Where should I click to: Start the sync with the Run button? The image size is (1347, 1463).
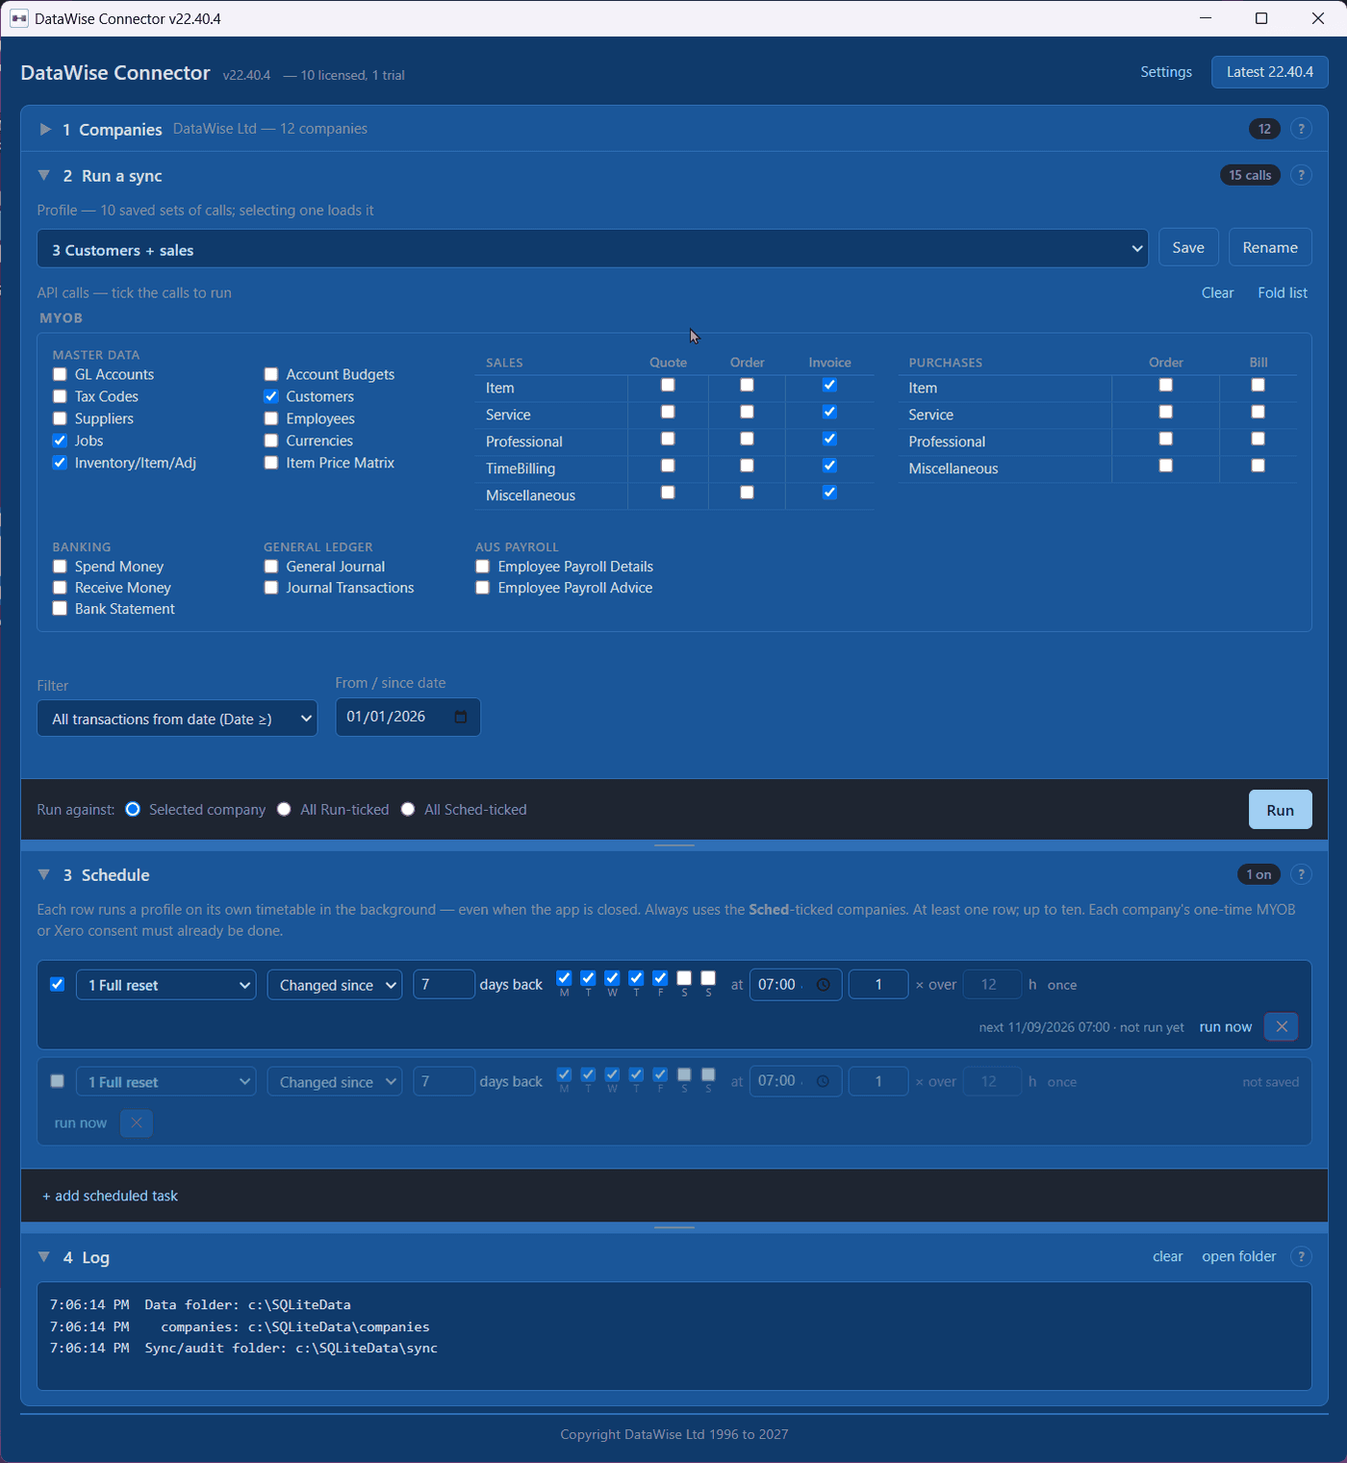[1280, 810]
